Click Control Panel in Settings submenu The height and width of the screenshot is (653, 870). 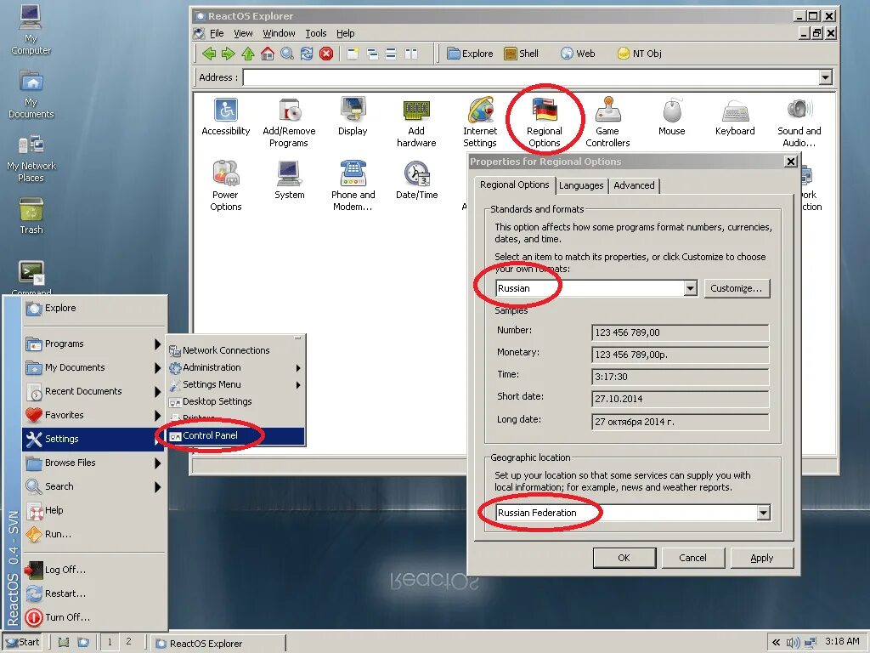(x=236, y=436)
